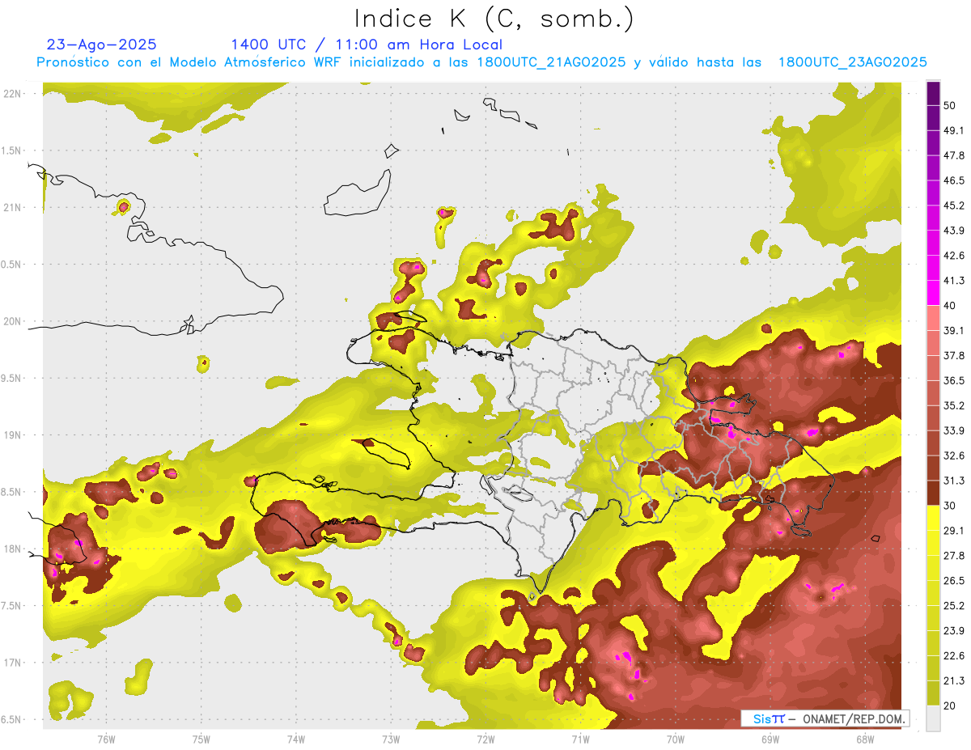Image resolution: width=971 pixels, height=750 pixels.
Task: Click the '35.2' colorbar value
Action: [954, 406]
